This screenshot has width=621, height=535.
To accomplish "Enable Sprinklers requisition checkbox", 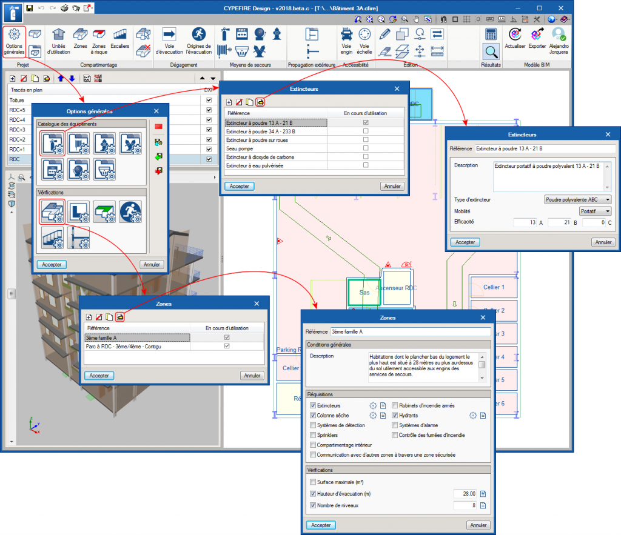I will [x=313, y=435].
